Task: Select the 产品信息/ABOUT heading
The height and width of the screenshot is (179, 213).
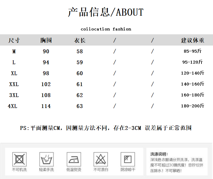Action: [106, 12]
